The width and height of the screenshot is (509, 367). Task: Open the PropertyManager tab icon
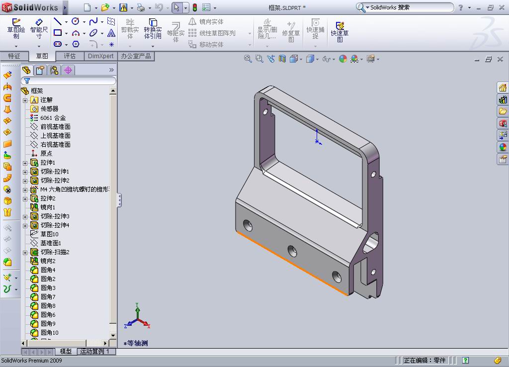(x=40, y=70)
